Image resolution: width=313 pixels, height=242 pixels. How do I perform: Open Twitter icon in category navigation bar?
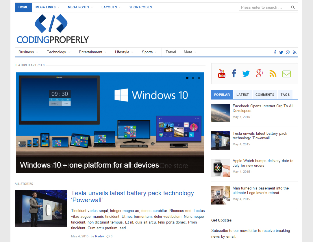pyautogui.click(x=281, y=52)
